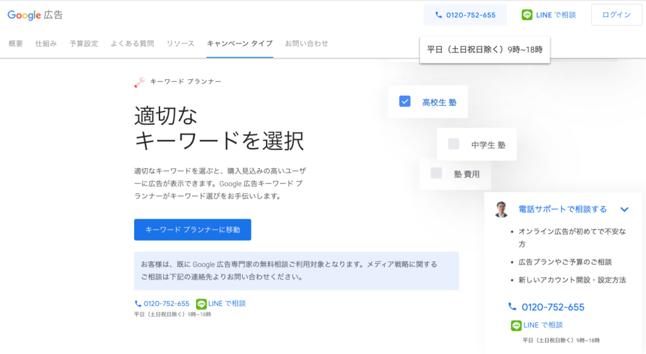Click the Google 広告 logo

tap(35, 15)
